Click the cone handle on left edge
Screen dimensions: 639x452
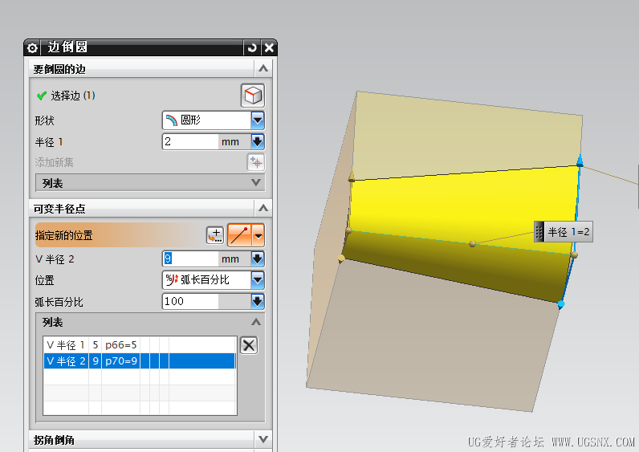coord(352,177)
